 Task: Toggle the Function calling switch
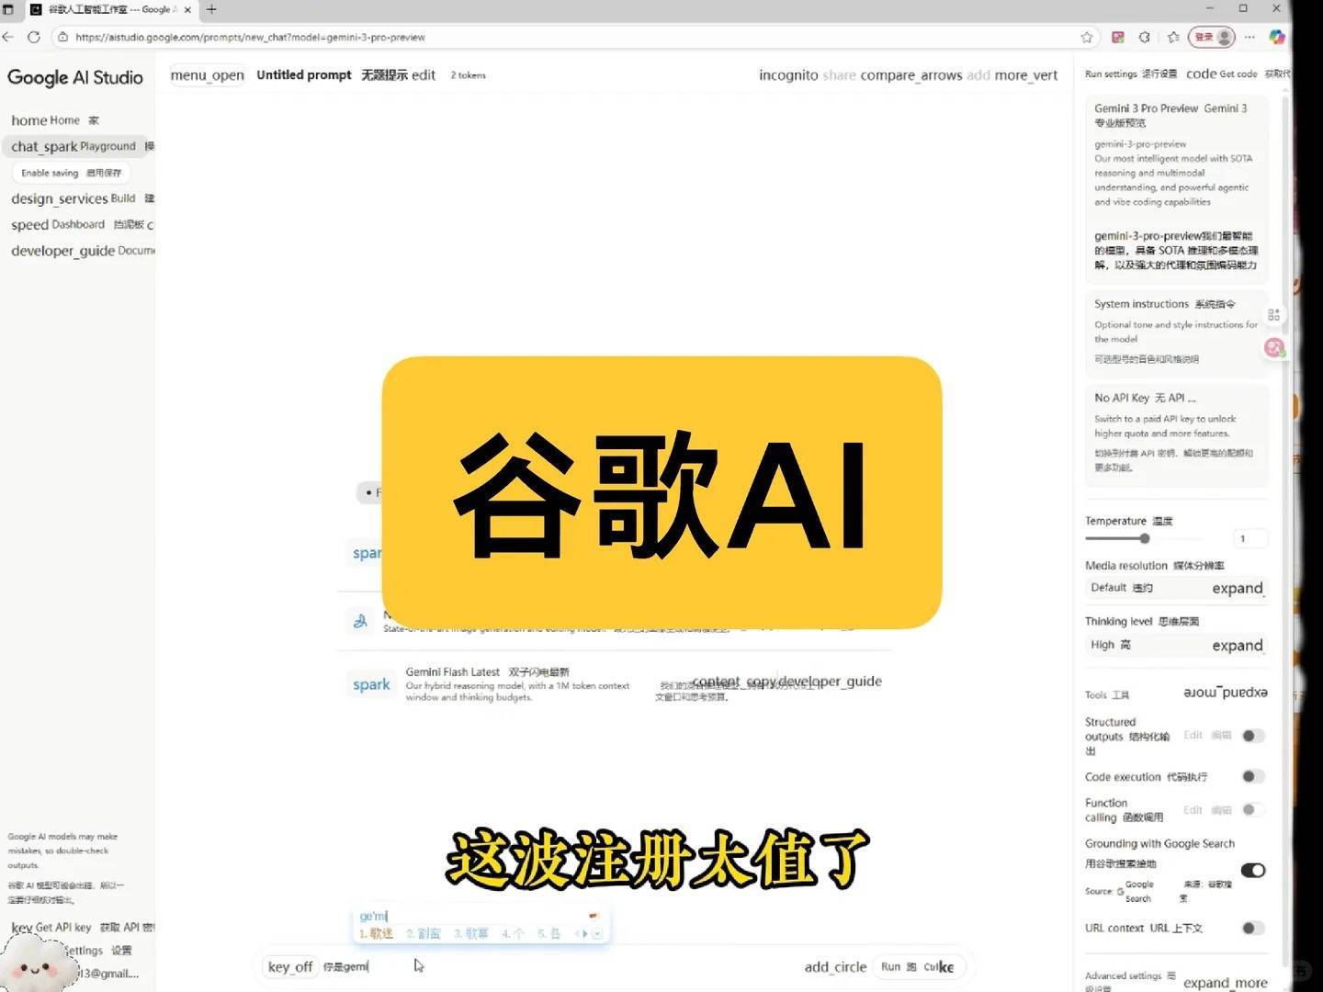click(1253, 809)
